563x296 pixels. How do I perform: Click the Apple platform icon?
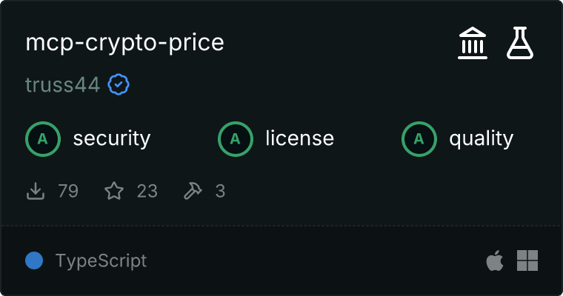(x=494, y=260)
